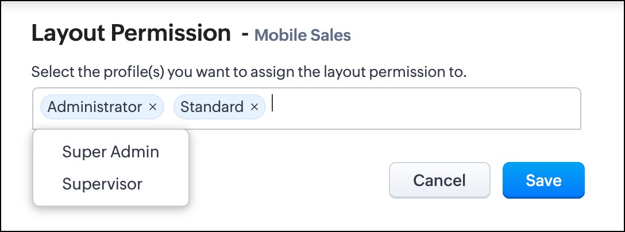
Task: Click the blinking text cursor in profile field
Action: 273,103
